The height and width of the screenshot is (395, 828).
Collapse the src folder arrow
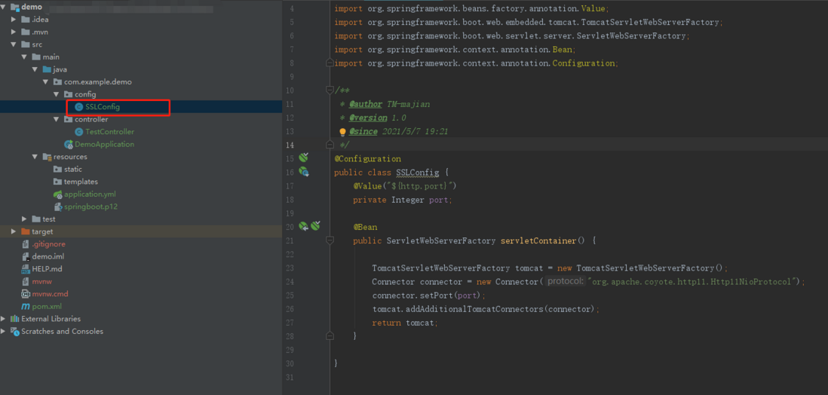14,44
